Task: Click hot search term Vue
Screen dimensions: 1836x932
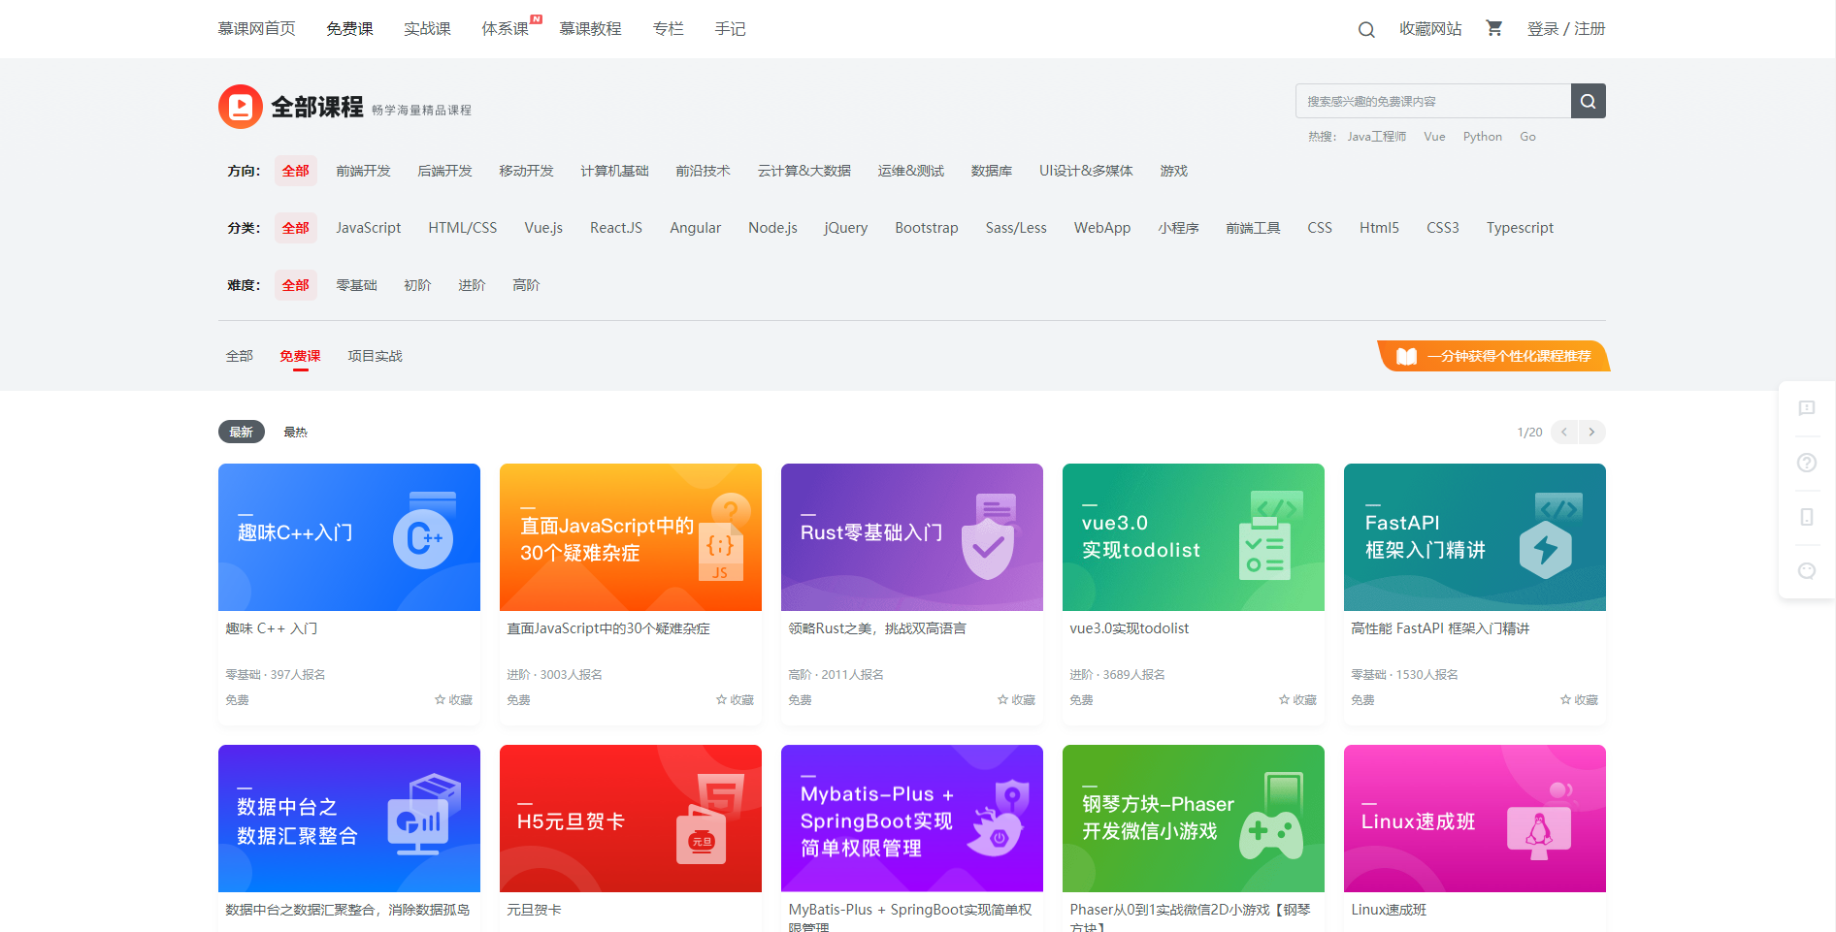Action: click(x=1434, y=137)
